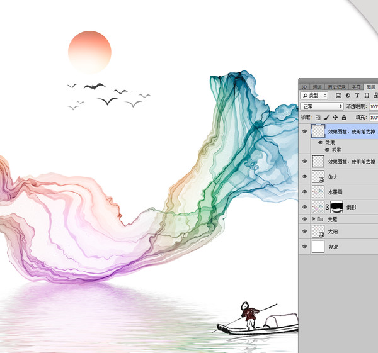
Task: Click mask link chain icon on 倒影 layer
Action: tap(327, 207)
